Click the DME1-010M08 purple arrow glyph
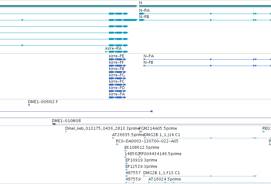271x184 pixels. pos(54,124)
